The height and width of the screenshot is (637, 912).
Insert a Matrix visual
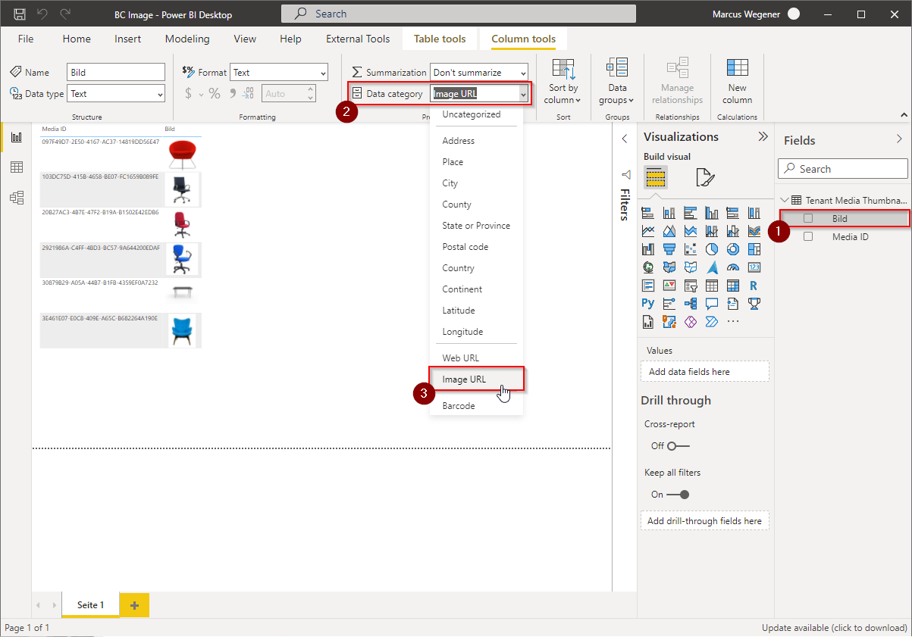[x=733, y=286]
